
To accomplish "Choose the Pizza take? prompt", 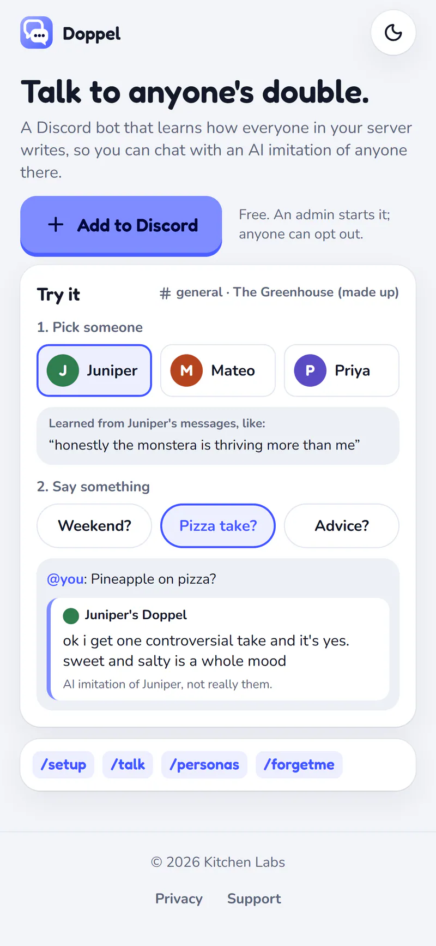I will (218, 525).
